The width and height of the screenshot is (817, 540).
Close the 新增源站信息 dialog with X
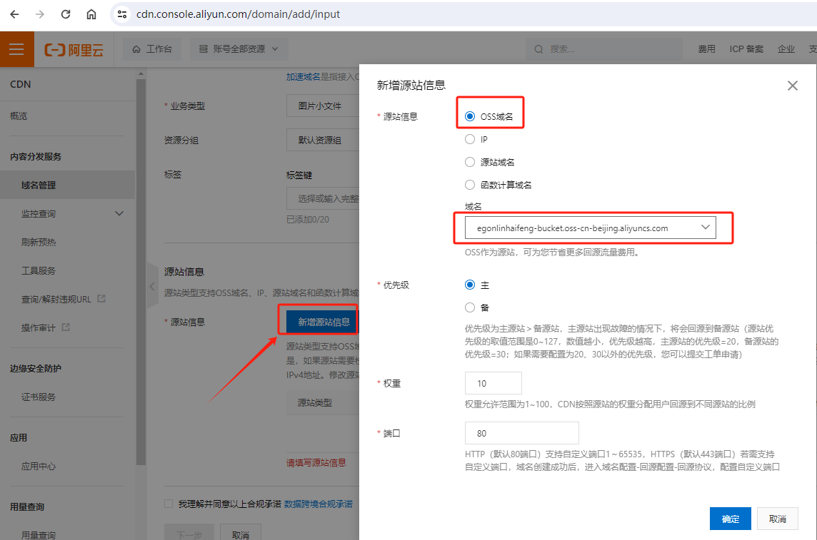(792, 86)
